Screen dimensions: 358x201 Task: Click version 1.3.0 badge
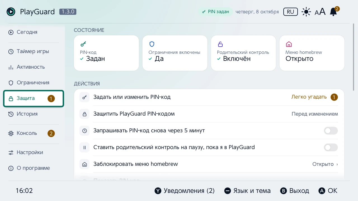coord(68,12)
